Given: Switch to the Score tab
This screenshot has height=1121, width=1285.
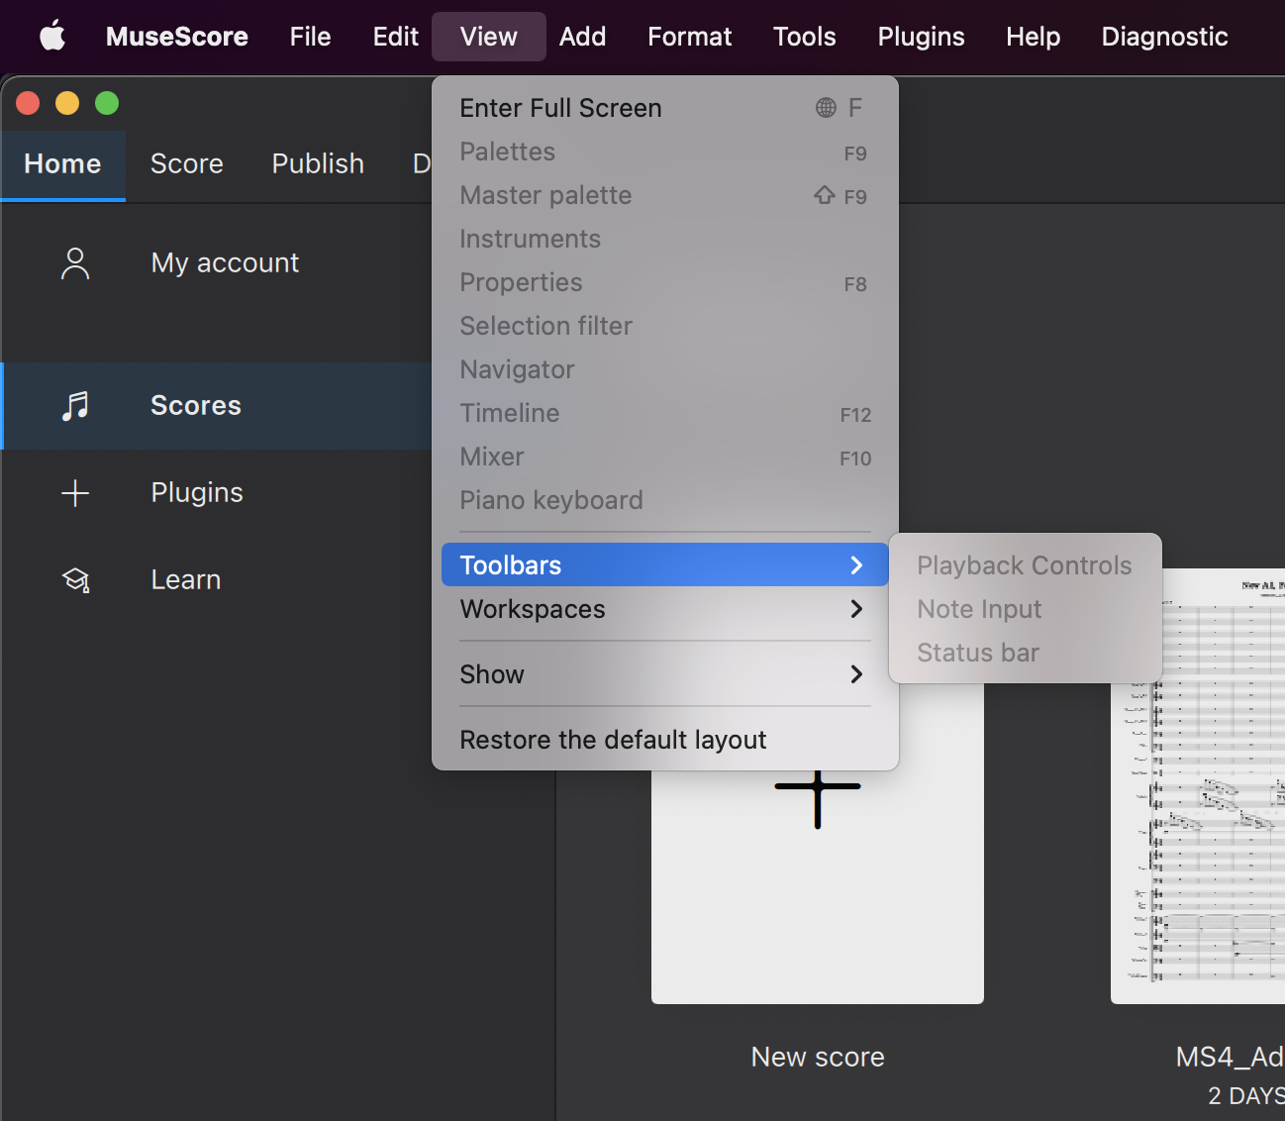Looking at the screenshot, I should (x=186, y=163).
